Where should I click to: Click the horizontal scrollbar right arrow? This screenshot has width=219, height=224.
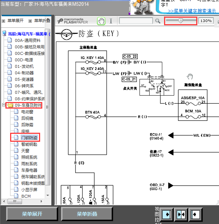pyautogui.click(x=42, y=201)
